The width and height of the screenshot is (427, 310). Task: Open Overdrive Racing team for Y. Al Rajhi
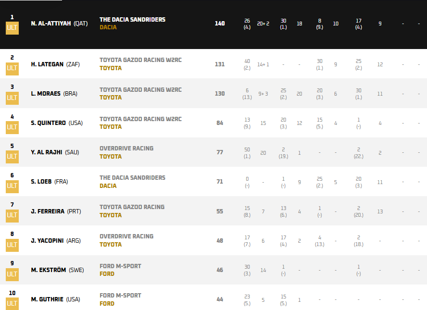126,149
